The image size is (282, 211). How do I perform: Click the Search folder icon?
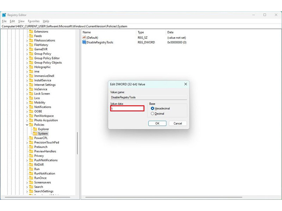[31, 187]
